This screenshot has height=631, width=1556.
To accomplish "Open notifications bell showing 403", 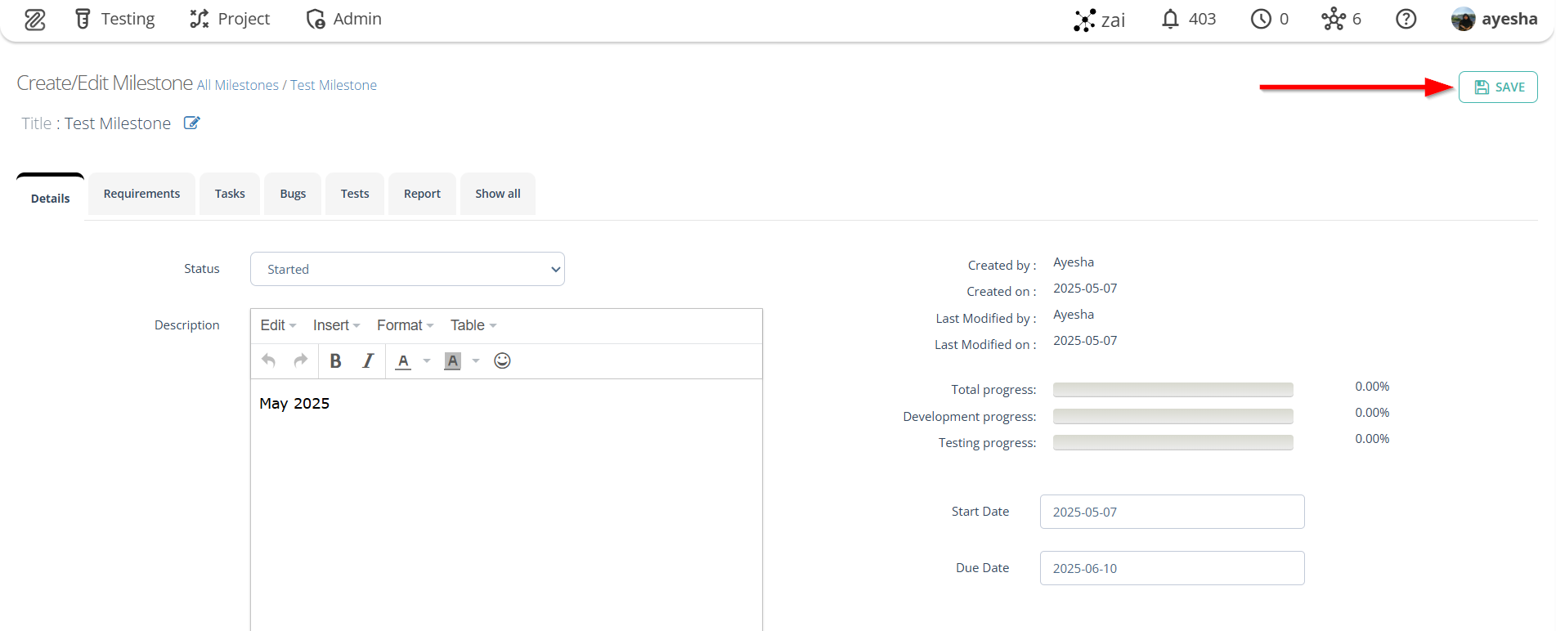I will pos(1188,19).
